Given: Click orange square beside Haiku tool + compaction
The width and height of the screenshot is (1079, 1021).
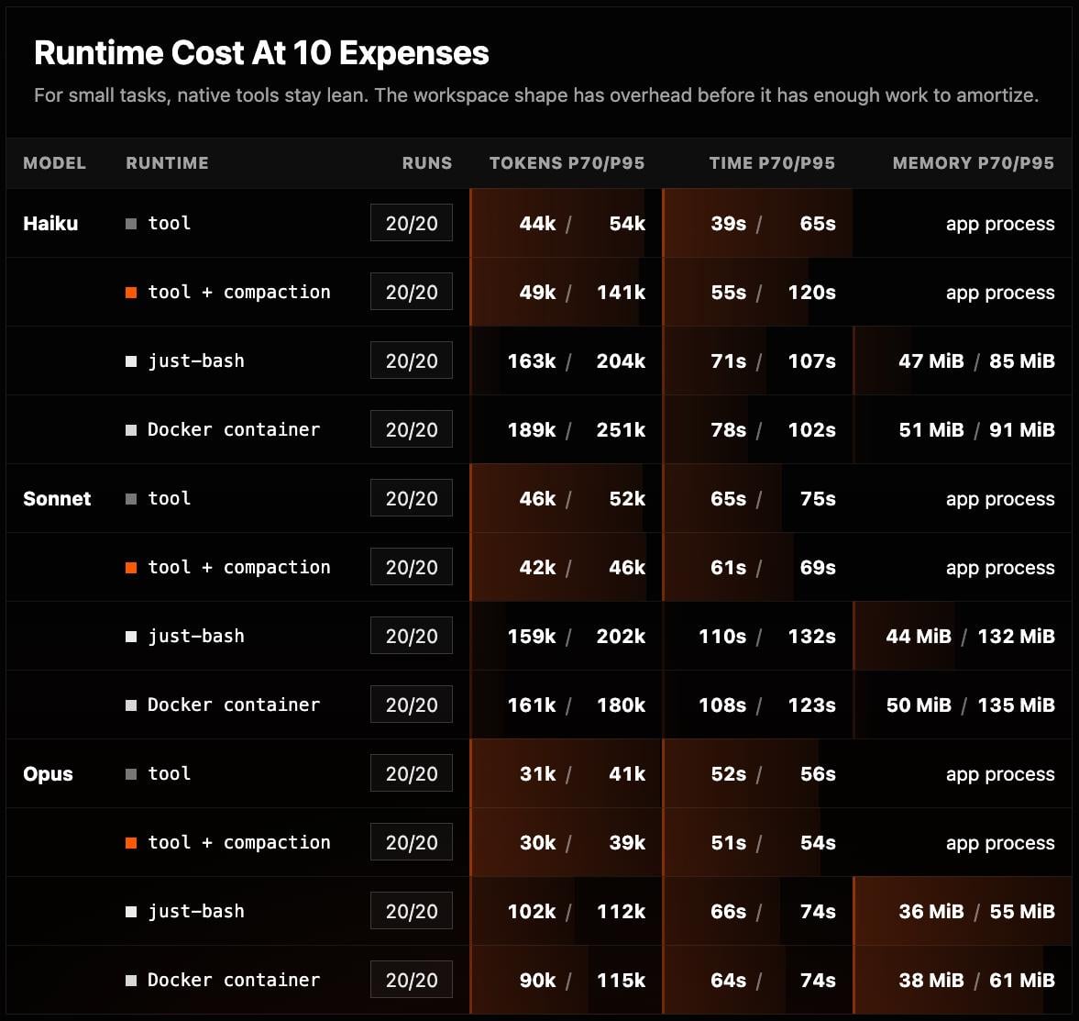Looking at the screenshot, I should (x=131, y=293).
